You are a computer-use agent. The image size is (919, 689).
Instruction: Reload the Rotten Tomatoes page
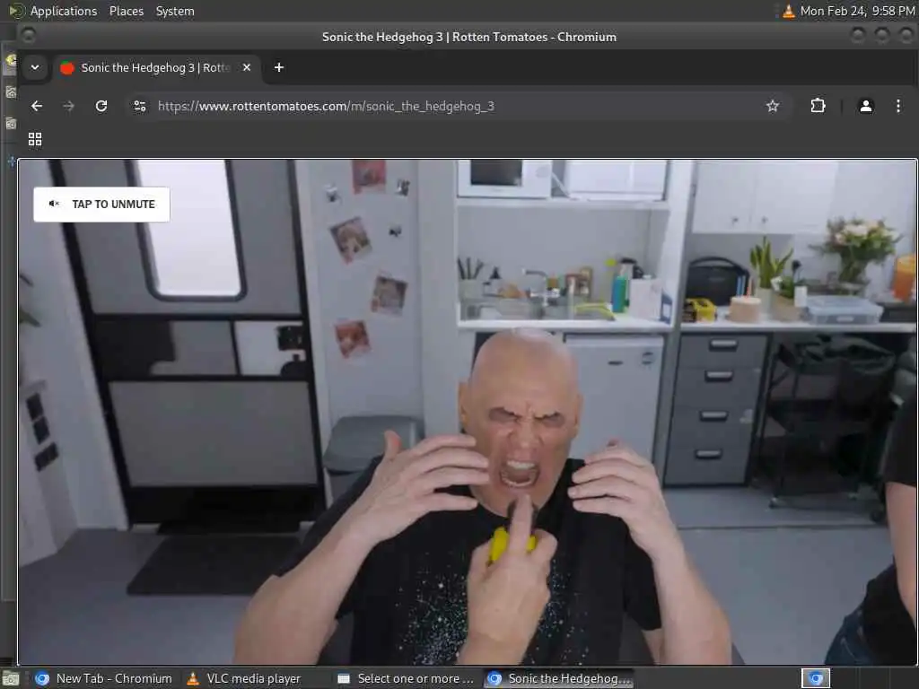click(101, 106)
